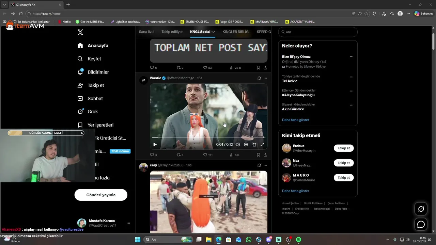Open options for #AleynaKalaycıoğlu trend
The image size is (436, 245).
352,91
